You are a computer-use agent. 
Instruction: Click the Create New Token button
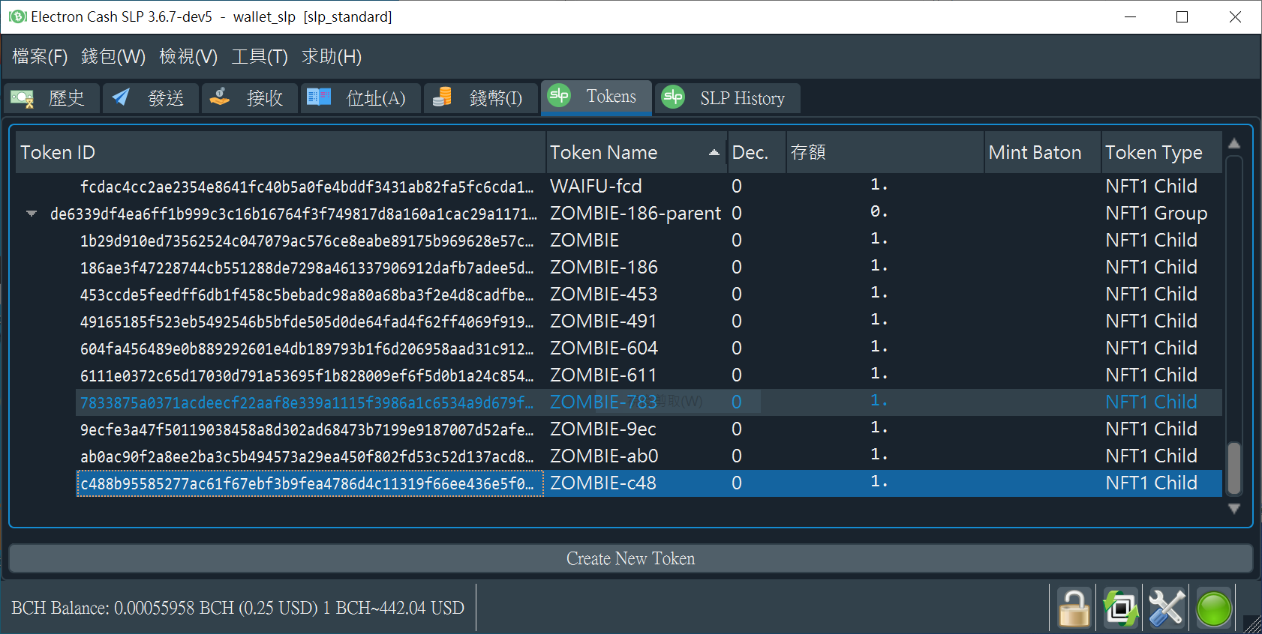coord(631,558)
